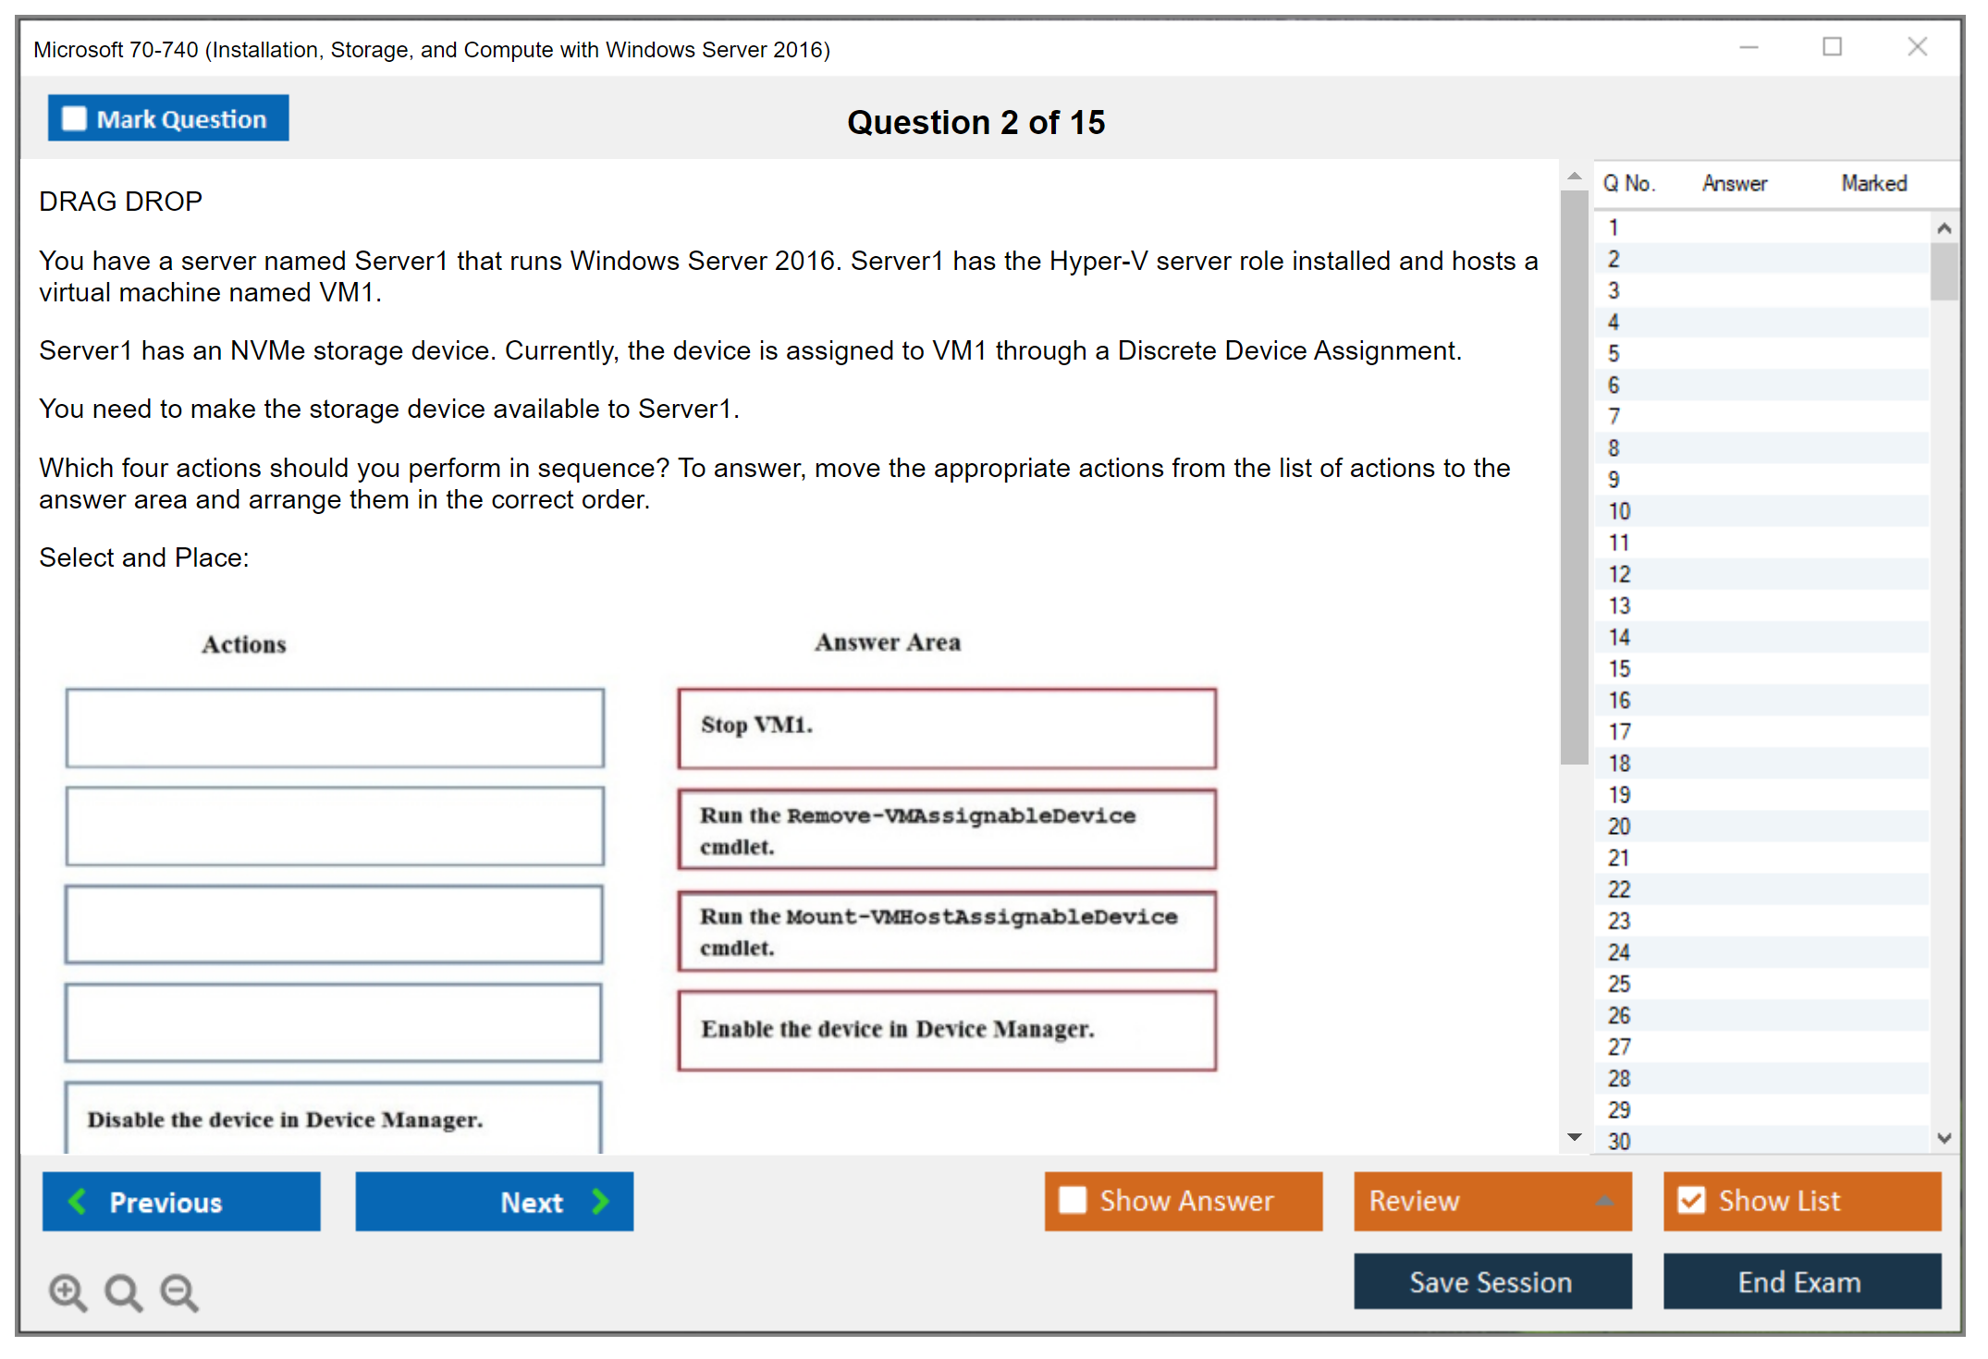Click the Marked column header
1988x1359 pixels.
tap(1873, 183)
